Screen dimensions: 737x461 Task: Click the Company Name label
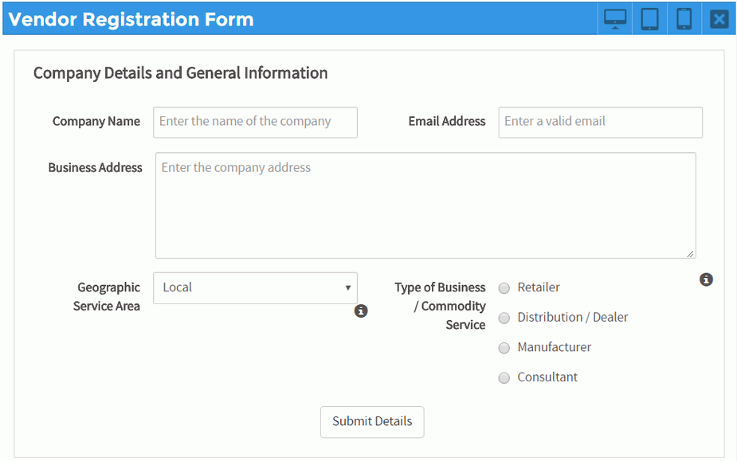pyautogui.click(x=96, y=122)
